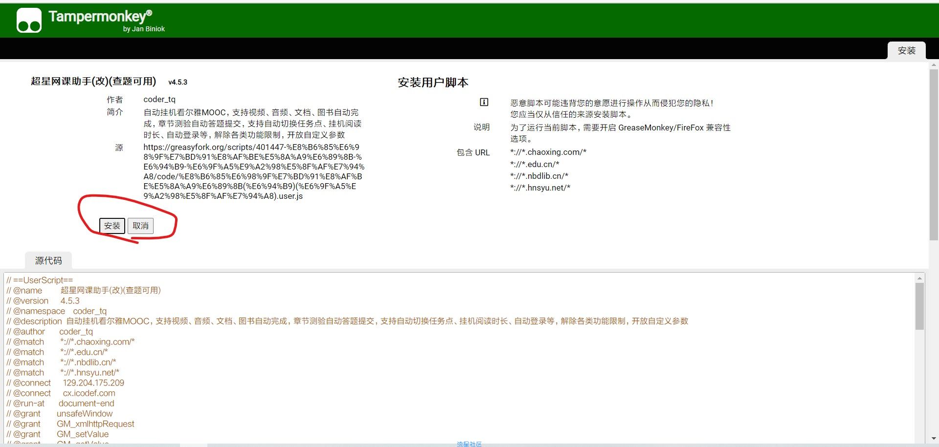Click the @run-at document-end line

(x=60, y=403)
